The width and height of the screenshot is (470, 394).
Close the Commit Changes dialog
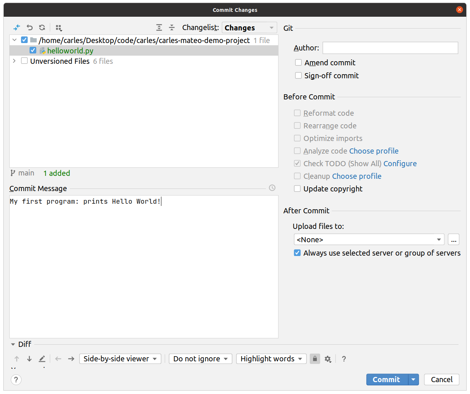(460, 10)
